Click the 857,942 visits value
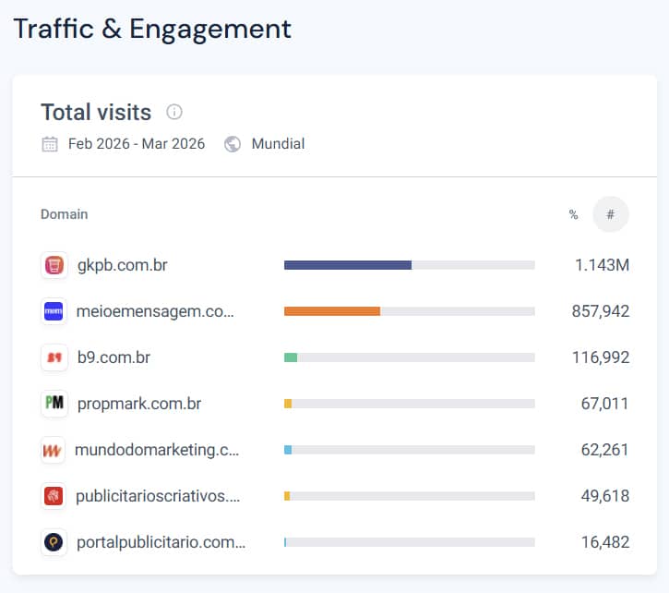Viewport: 669px width, 593px height. click(601, 311)
